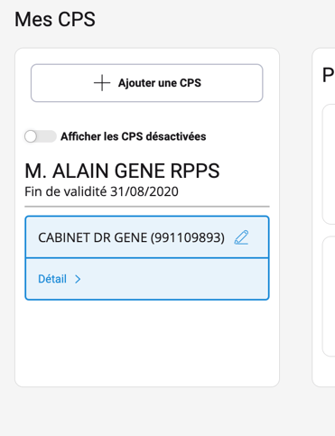The height and width of the screenshot is (436, 335).
Task: Click the Ajouter une CPS text label
Action: click(x=160, y=83)
